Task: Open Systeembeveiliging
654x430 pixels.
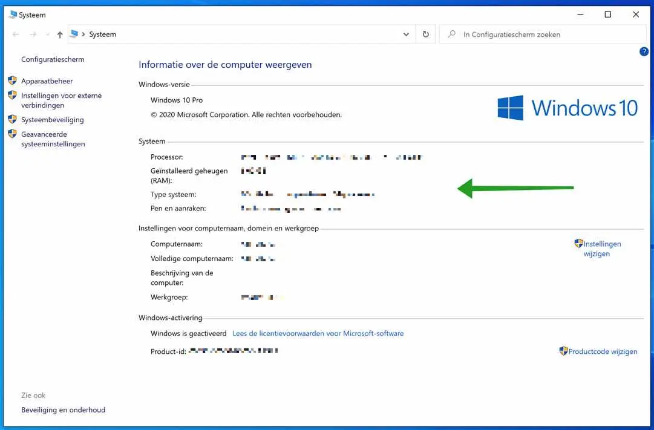Action: pyautogui.click(x=53, y=120)
